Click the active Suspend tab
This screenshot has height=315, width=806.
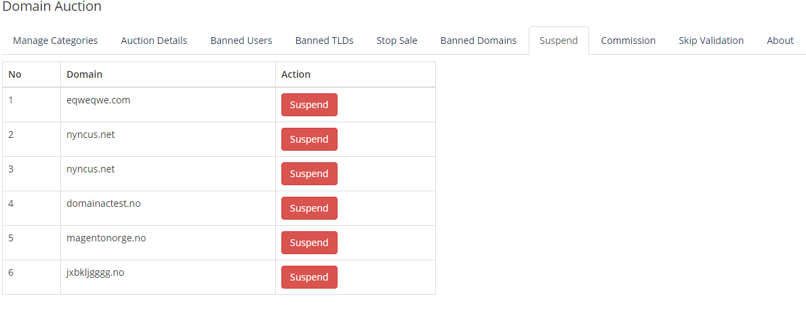pos(559,41)
